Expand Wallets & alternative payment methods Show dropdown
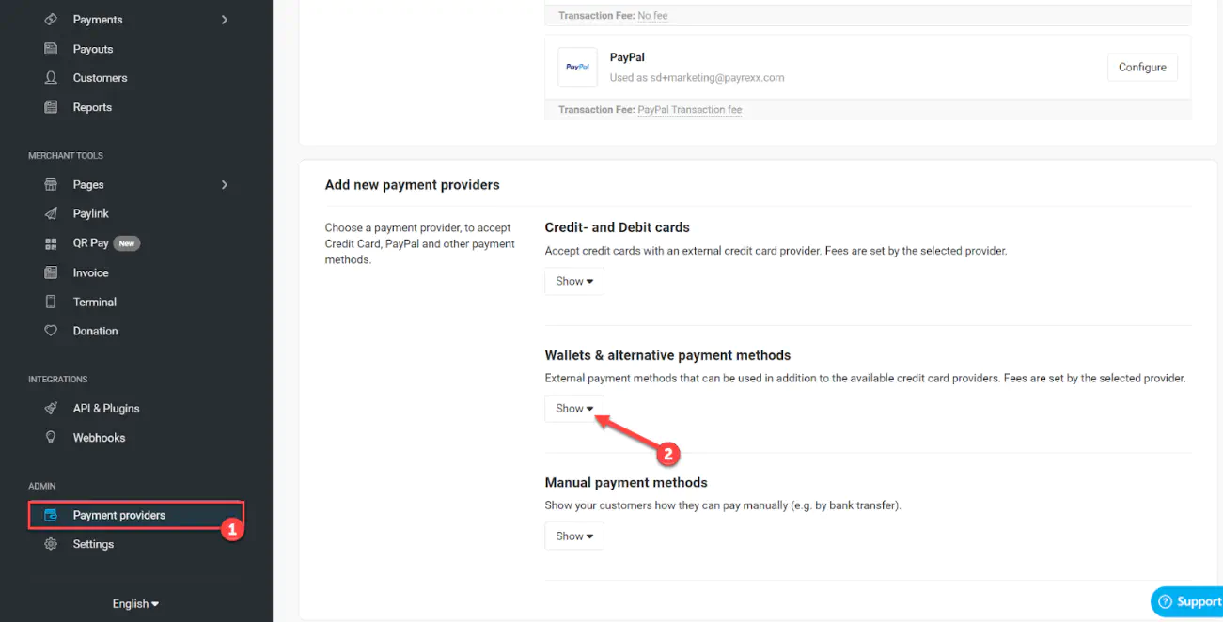Screen dimensions: 1223x622 point(574,409)
